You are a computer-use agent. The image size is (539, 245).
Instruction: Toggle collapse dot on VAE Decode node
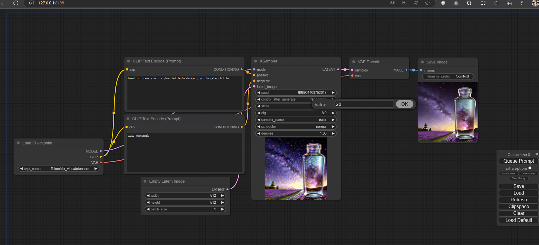[x=354, y=62]
